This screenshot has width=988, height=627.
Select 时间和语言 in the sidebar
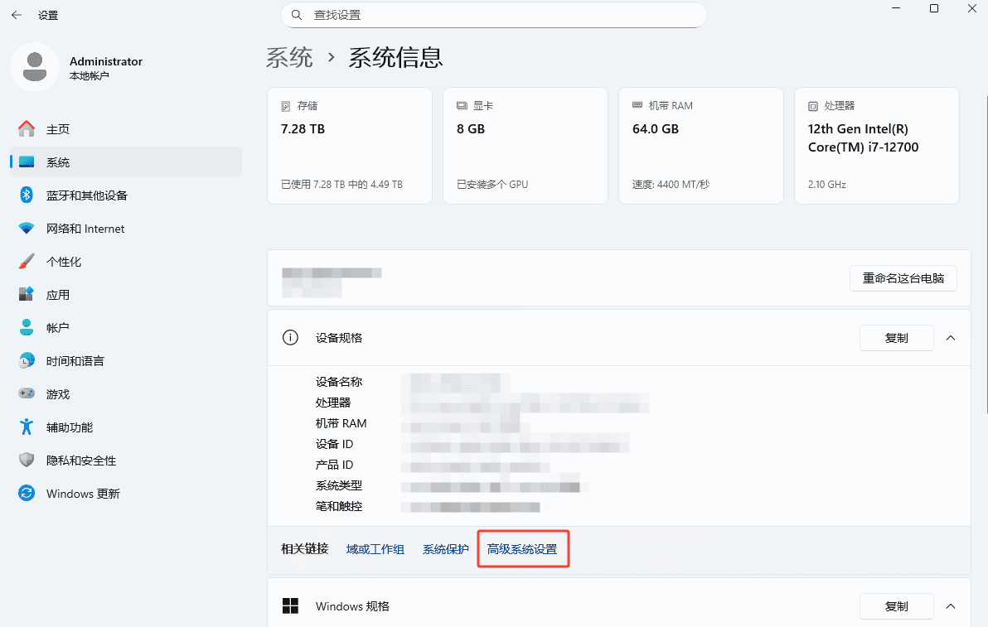(126, 361)
